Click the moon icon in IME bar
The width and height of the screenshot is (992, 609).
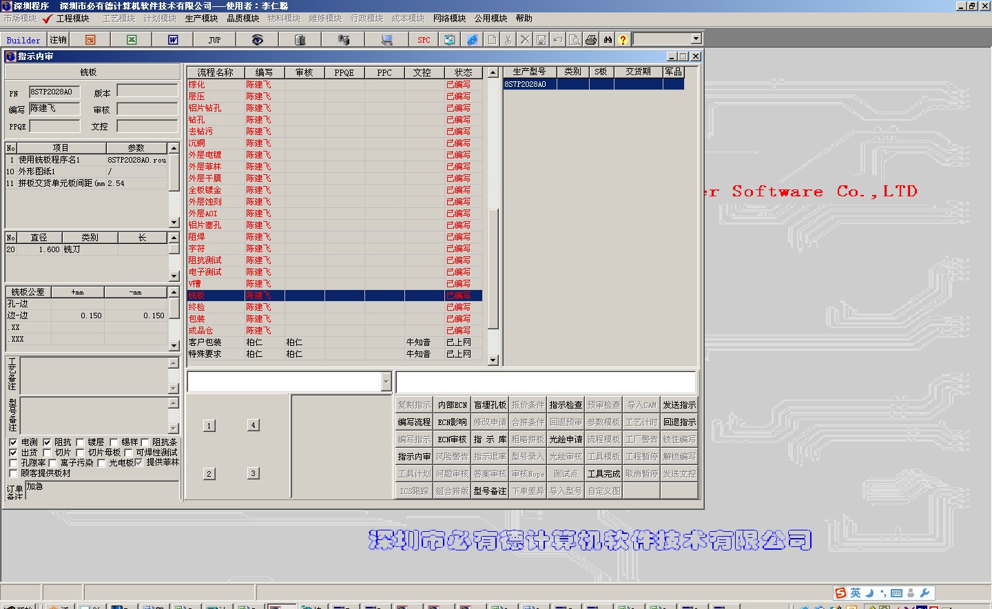869,593
